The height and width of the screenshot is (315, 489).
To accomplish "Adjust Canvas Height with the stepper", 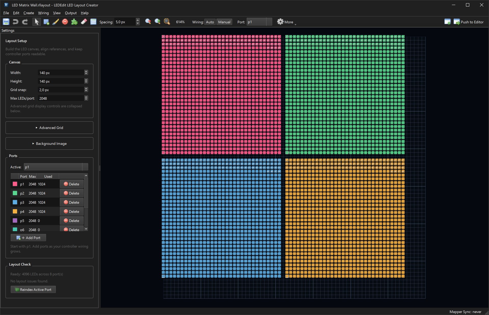I will [x=86, y=81].
